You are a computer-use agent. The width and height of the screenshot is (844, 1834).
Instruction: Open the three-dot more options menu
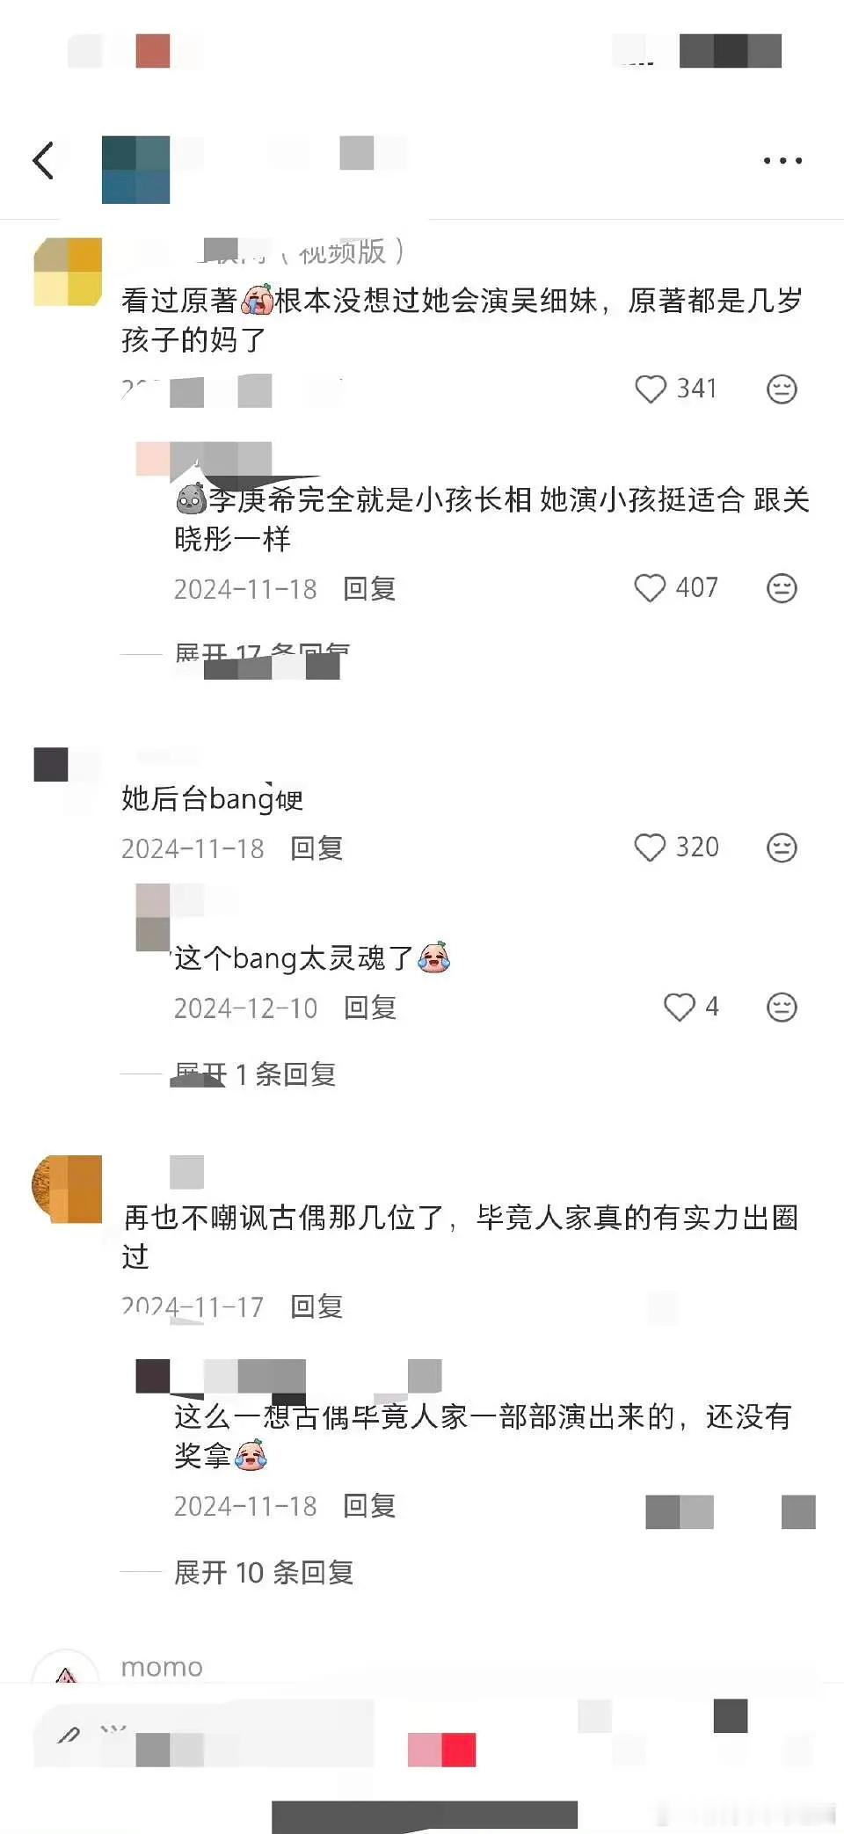pos(782,161)
